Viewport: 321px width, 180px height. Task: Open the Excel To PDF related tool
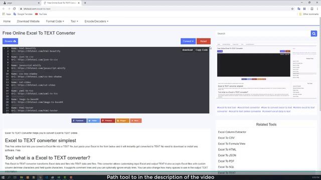click(x=226, y=161)
